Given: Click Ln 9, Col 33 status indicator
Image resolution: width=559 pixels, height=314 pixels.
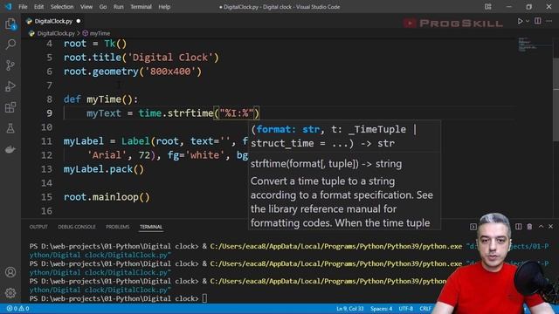Looking at the screenshot, I should [x=349, y=308].
